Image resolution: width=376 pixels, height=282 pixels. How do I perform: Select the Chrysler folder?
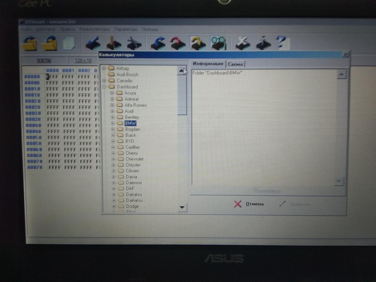point(133,165)
